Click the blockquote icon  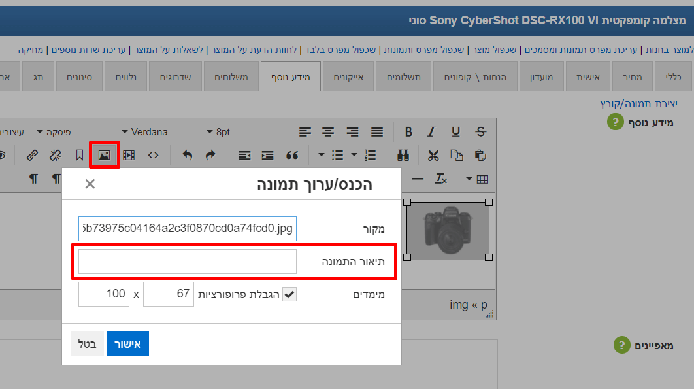[x=292, y=155]
